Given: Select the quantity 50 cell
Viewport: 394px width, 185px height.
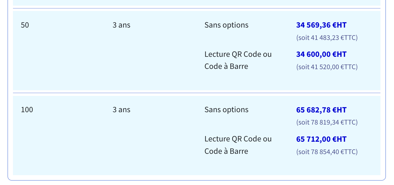Looking at the screenshot, I should point(25,25).
